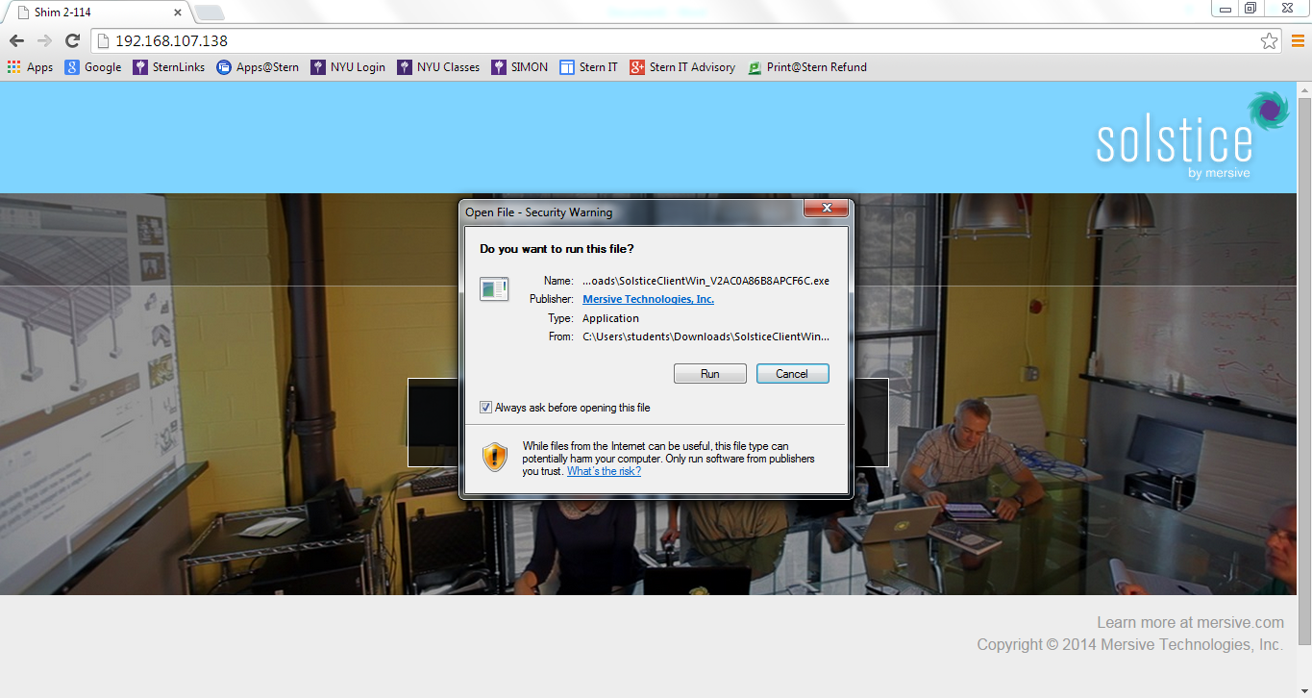Close the Open File Security Warning dialog
The image size is (1312, 698).
point(826,209)
